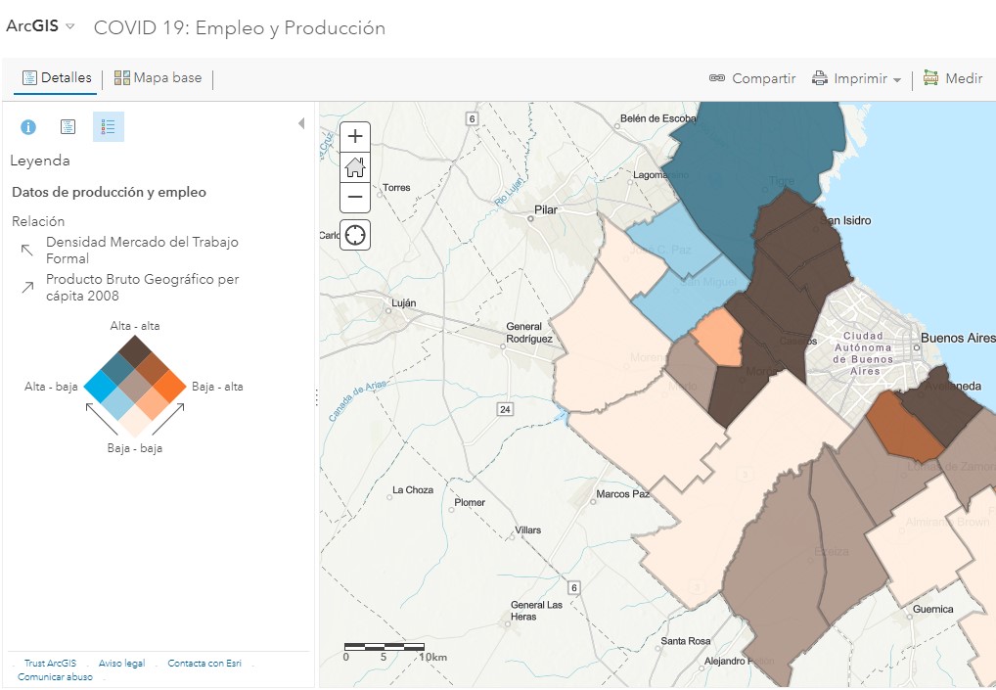Open the Medir measure tool
The width and height of the screenshot is (996, 690).
(x=952, y=78)
